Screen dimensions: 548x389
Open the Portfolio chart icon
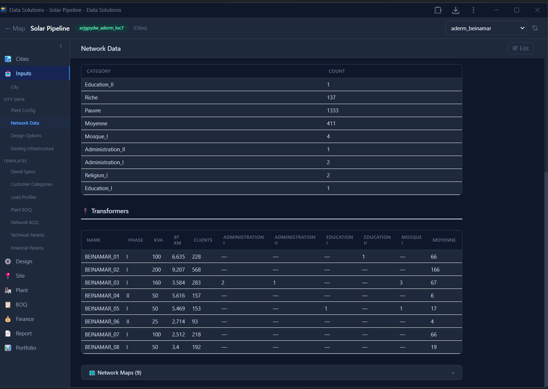[8, 348]
